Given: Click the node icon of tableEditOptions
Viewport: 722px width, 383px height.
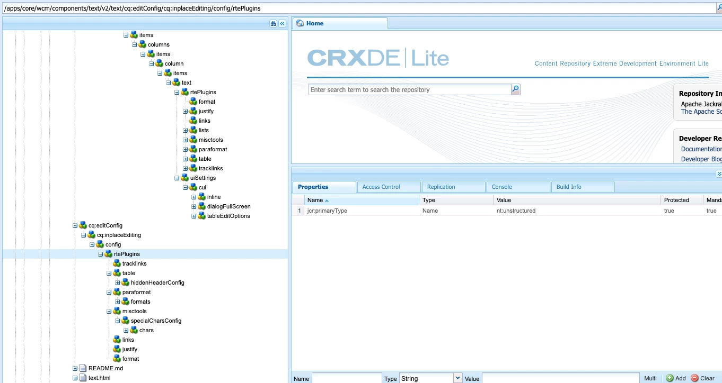Looking at the screenshot, I should pos(201,216).
